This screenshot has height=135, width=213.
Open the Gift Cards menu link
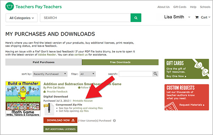(x=180, y=7)
